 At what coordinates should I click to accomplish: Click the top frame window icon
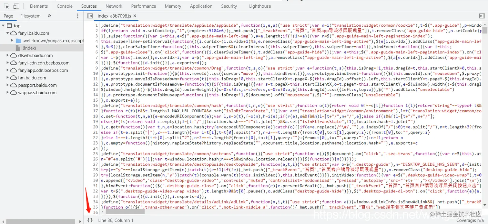click(9, 26)
